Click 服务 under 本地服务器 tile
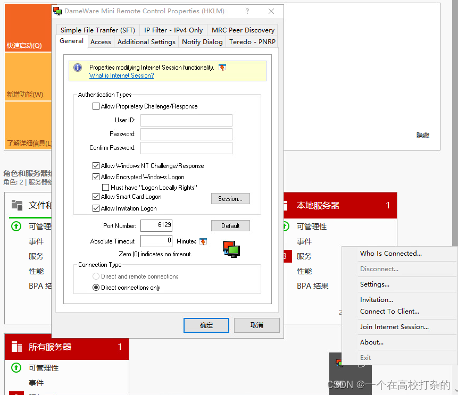Screen dimensions: 458x395 [304, 256]
